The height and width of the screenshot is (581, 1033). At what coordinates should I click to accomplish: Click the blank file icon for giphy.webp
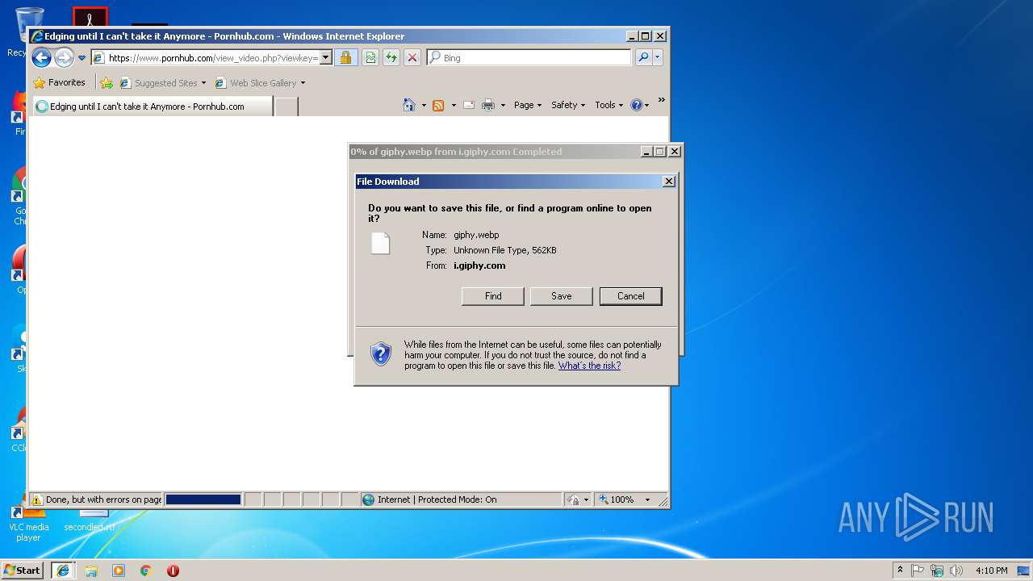pyautogui.click(x=380, y=243)
